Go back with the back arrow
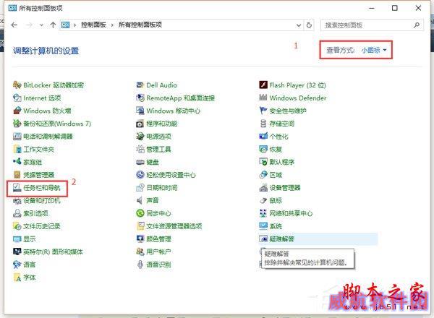Image resolution: width=434 pixels, height=318 pixels. click(x=14, y=25)
